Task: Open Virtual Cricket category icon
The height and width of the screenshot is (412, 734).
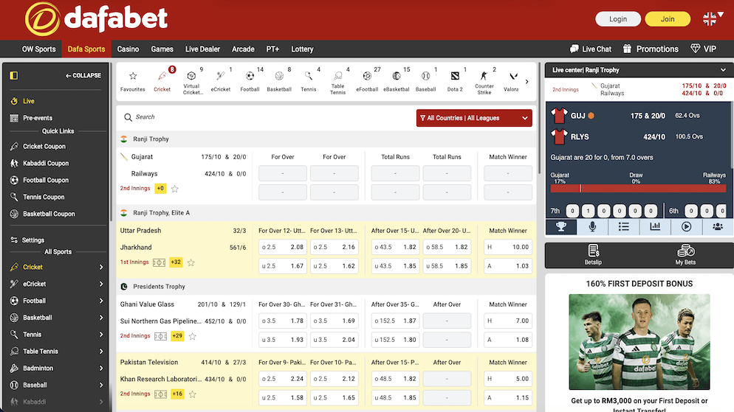Action: click(x=191, y=81)
